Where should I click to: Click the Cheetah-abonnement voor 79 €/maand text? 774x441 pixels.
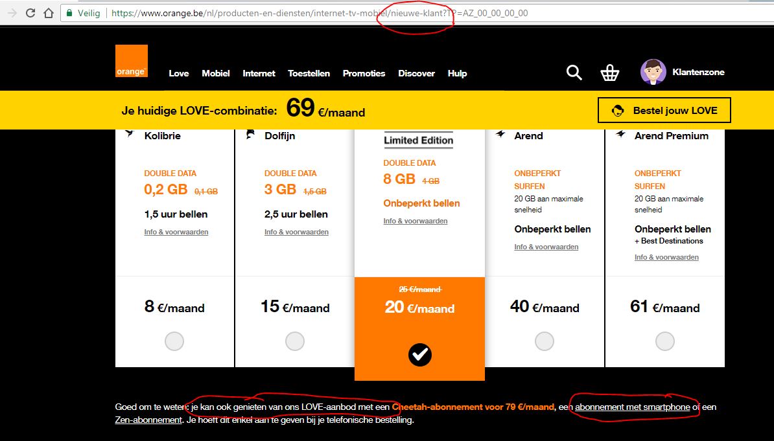[473, 407]
